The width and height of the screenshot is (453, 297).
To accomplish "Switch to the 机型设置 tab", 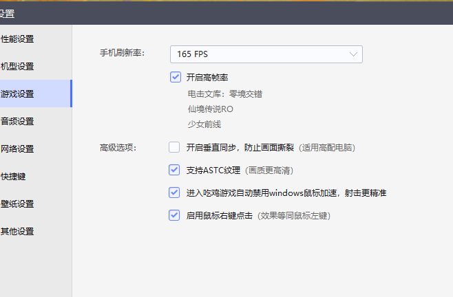I will point(19,67).
